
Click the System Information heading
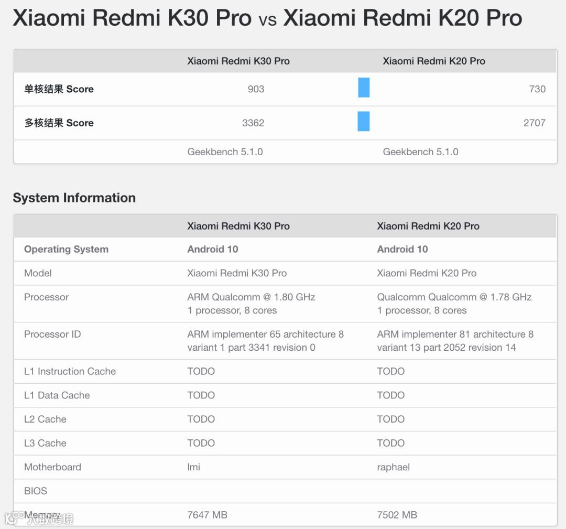(x=74, y=198)
